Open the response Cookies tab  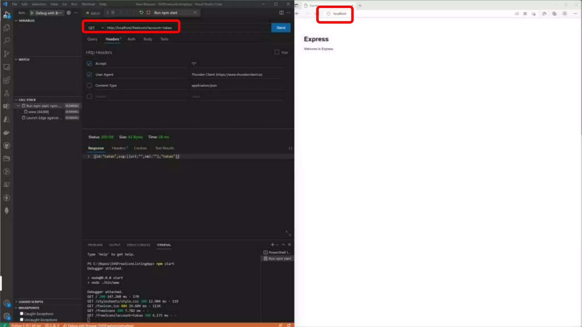pos(140,148)
